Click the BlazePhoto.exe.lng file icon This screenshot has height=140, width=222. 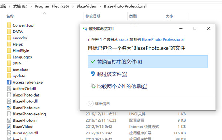pyautogui.click(x=9, y=114)
